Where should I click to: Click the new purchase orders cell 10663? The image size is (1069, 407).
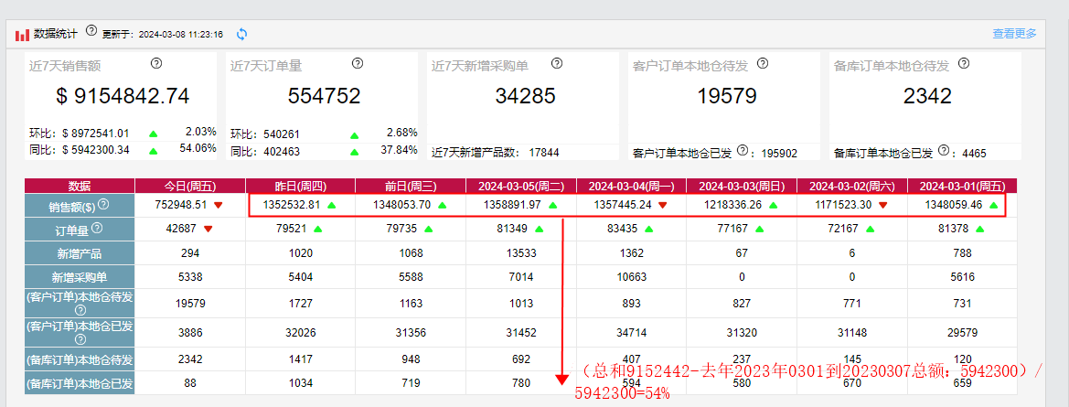pos(631,277)
